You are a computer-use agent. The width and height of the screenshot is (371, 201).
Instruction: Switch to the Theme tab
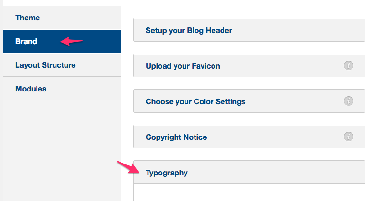pyautogui.click(x=62, y=18)
